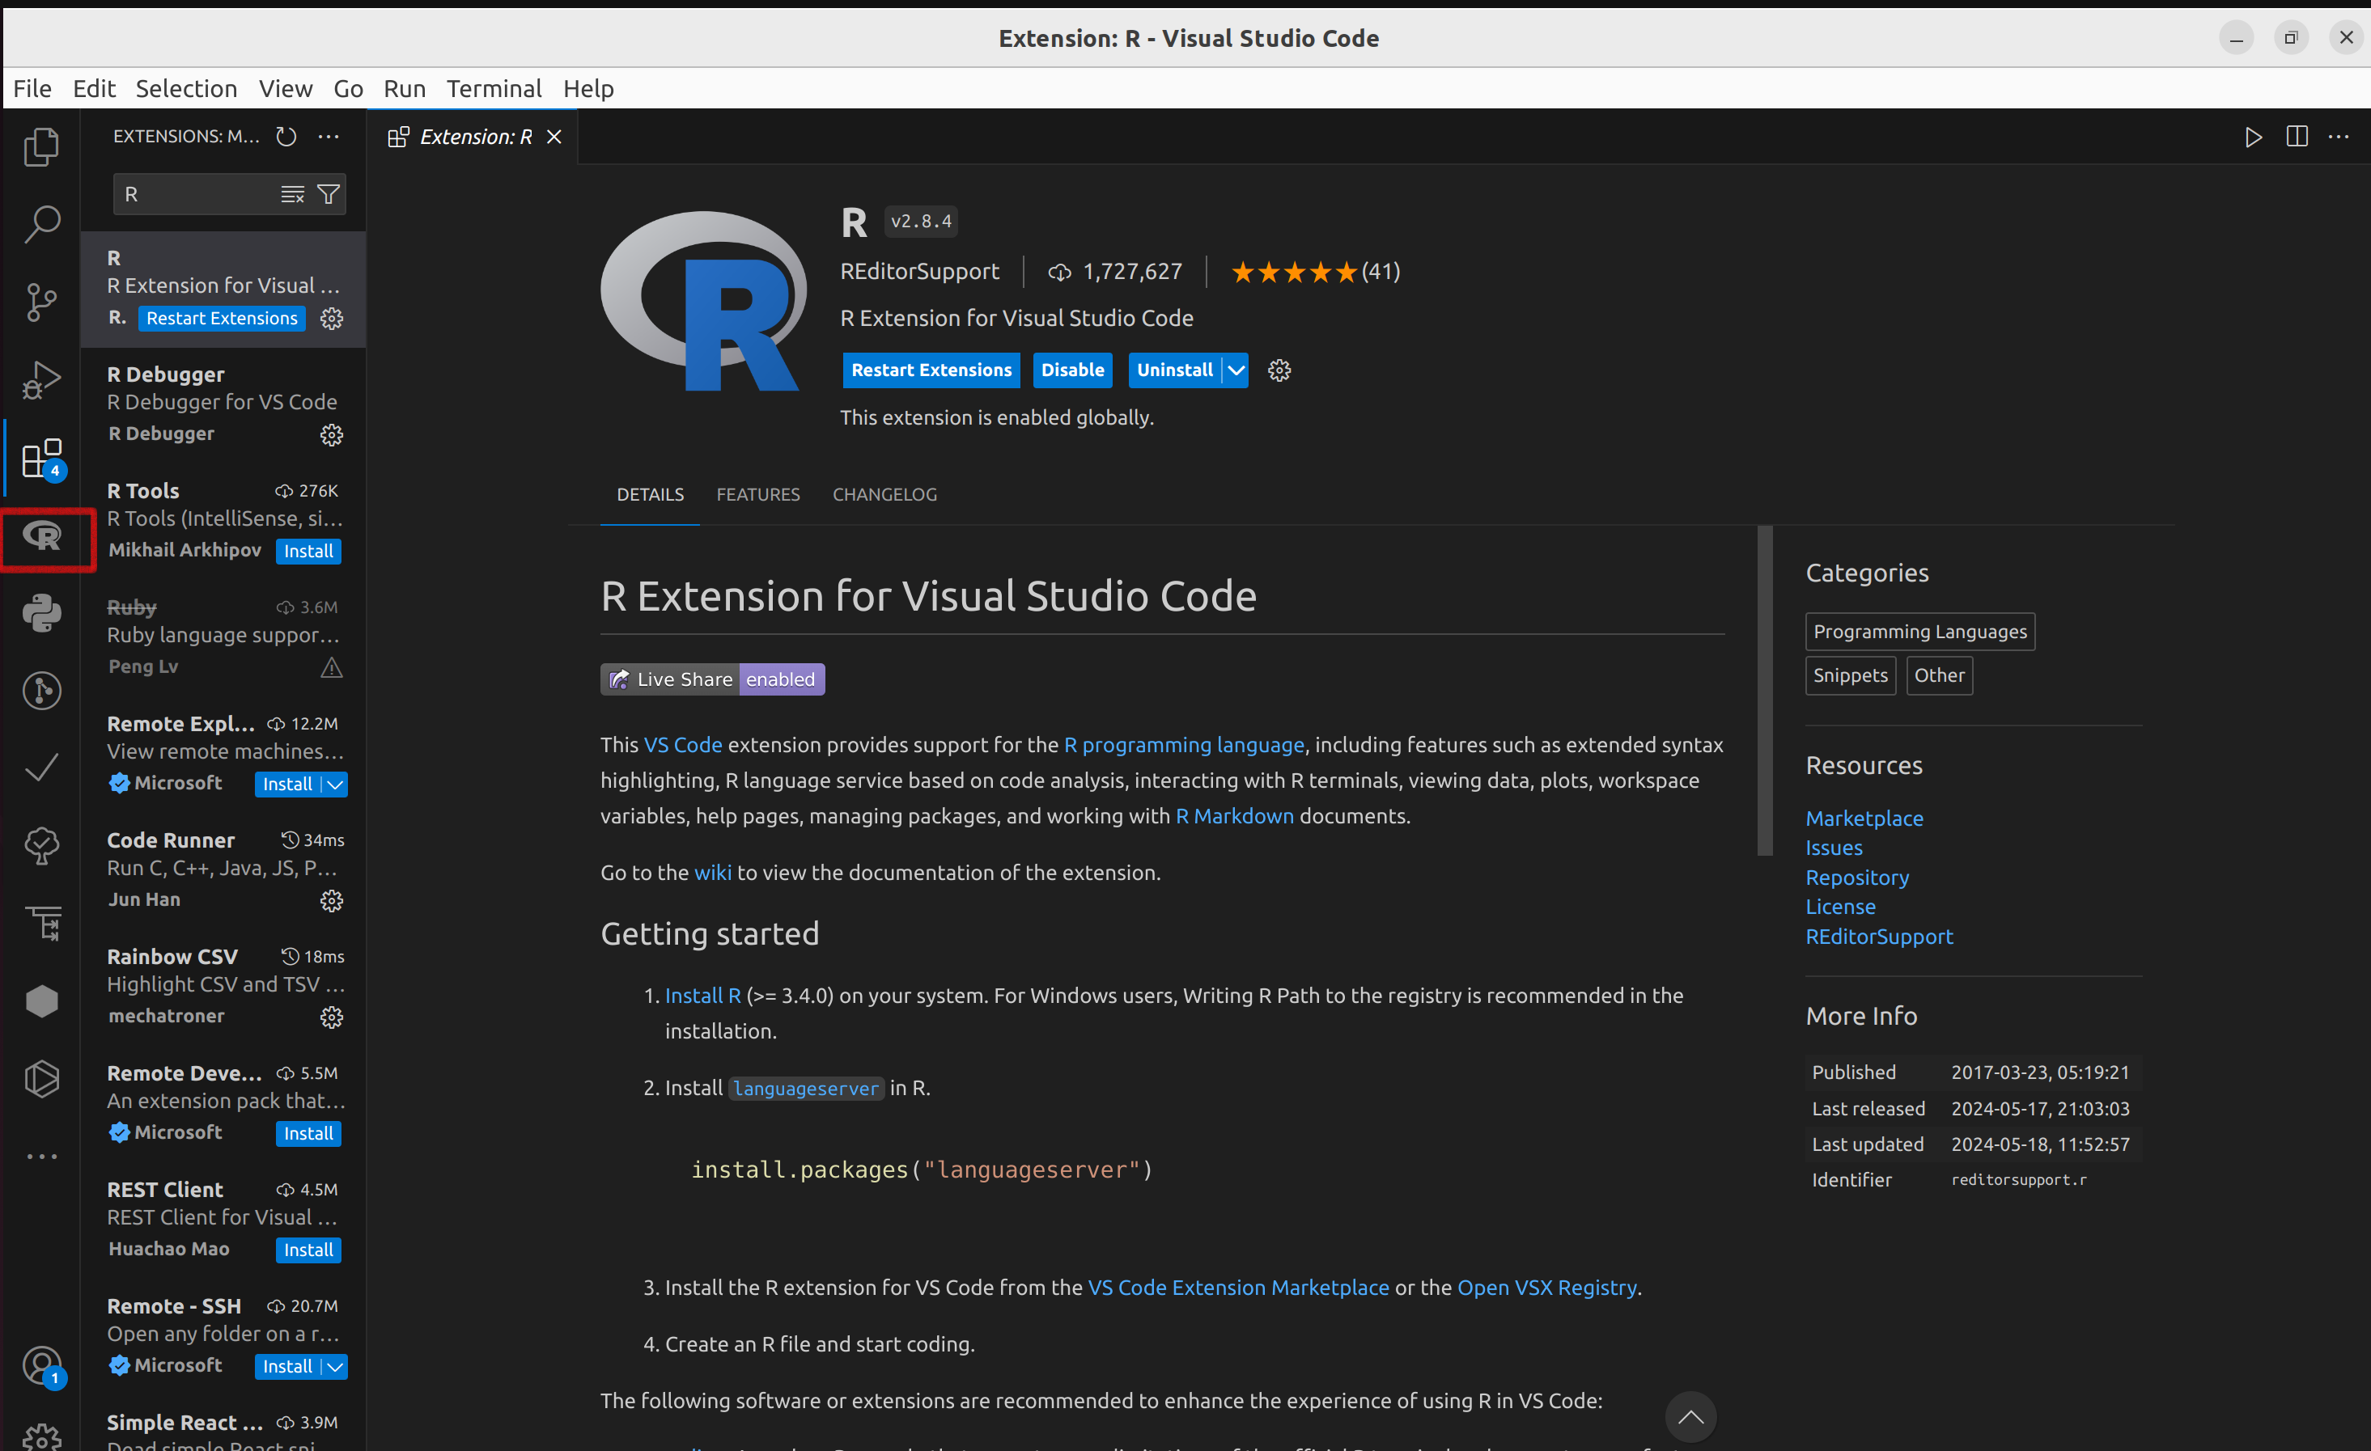Image resolution: width=2371 pixels, height=1451 pixels.
Task: Uninstall the R extension
Action: point(1174,370)
